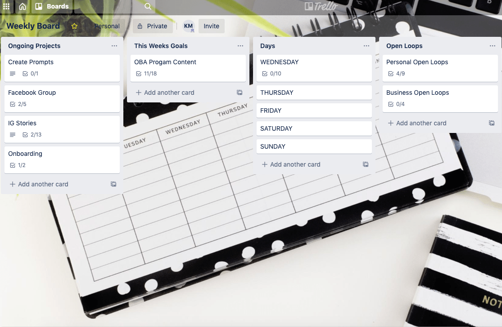The height and width of the screenshot is (327, 502).
Task: Open the Create Prompts card
Action: [62, 68]
